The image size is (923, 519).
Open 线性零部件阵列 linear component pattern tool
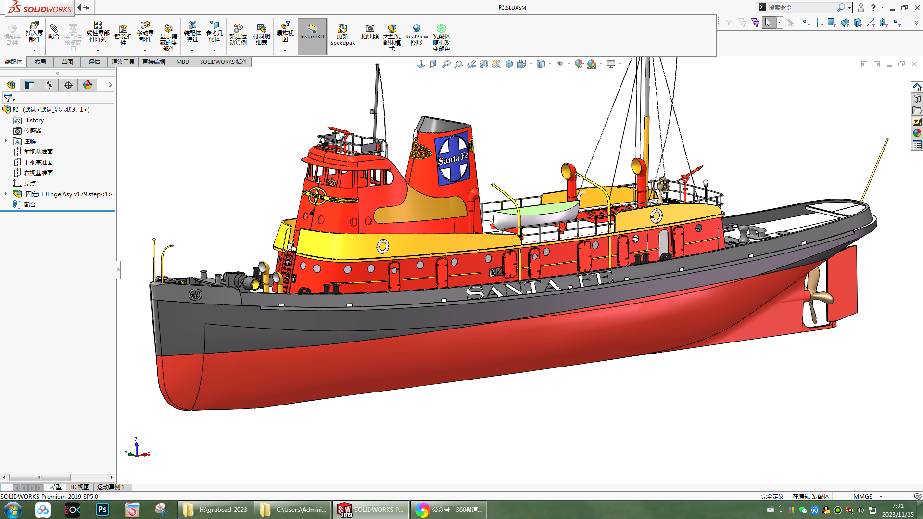98,32
